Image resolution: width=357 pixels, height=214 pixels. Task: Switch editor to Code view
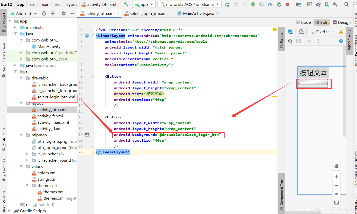coord(303,22)
